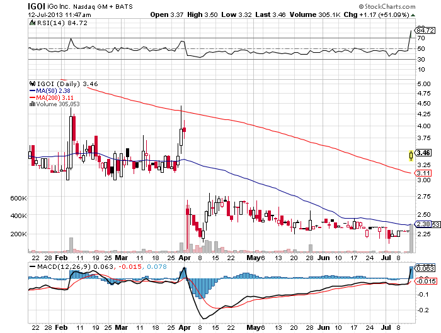Click the -0.1 MACD axis label
Image resolution: width=441 pixels, height=333 pixels.
pyautogui.click(x=423, y=294)
